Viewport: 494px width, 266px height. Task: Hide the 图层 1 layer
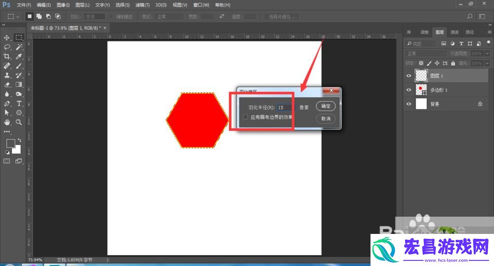[409, 76]
